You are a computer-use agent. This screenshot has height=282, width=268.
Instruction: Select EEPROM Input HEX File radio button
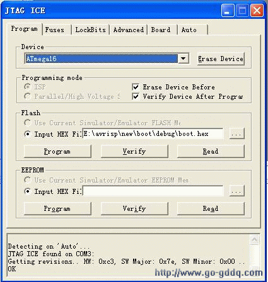(x=27, y=191)
